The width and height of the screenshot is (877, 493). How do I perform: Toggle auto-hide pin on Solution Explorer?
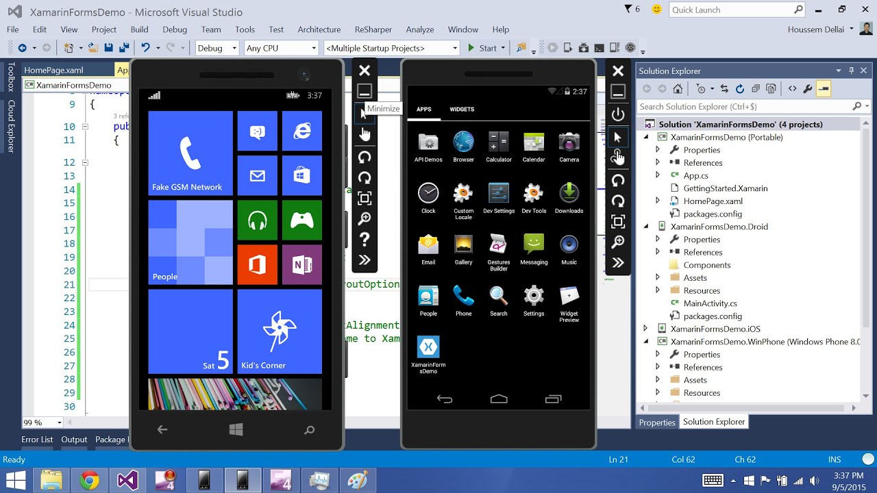[x=852, y=71]
